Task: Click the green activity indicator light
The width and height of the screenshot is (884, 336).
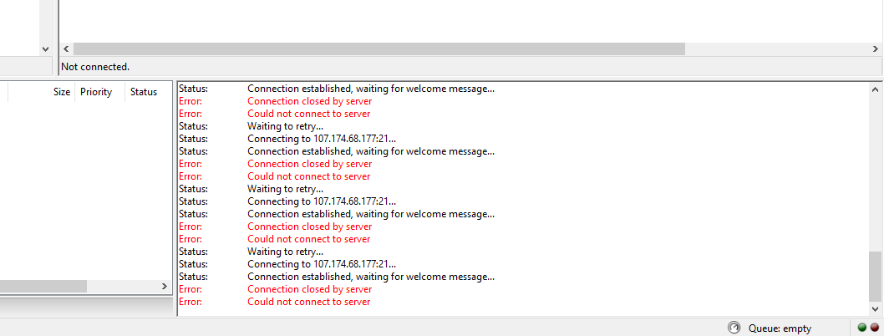Action: 861,328
